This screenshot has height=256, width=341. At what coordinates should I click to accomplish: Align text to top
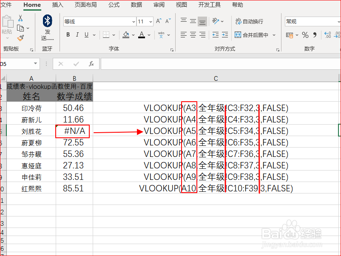(184, 21)
